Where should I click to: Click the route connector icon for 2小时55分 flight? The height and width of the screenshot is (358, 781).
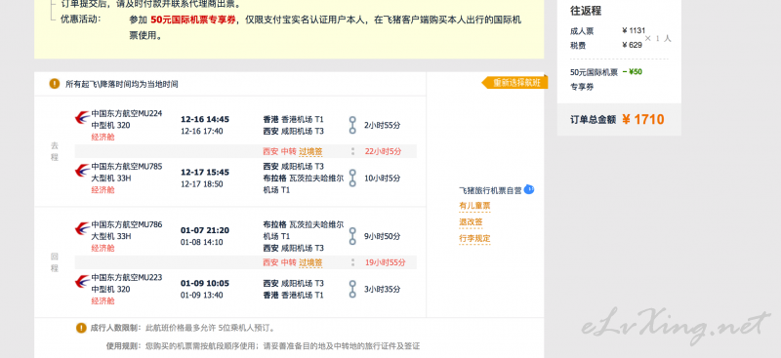[x=352, y=125]
